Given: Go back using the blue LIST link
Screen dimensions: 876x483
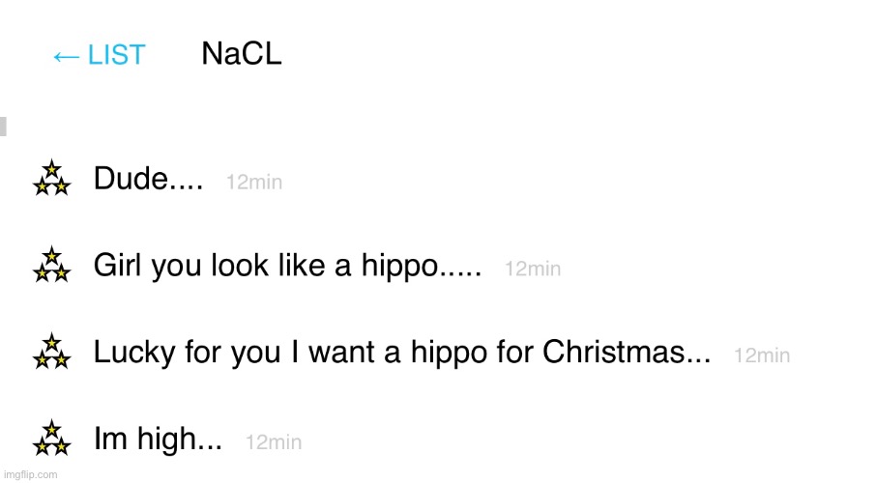Looking at the screenshot, I should coord(116,56).
